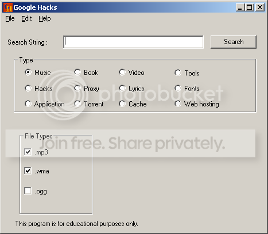Select the Fonts radio button

(x=178, y=88)
